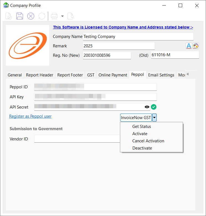Open the color palette paint icon
The height and width of the screenshot is (216, 206).
196,46
